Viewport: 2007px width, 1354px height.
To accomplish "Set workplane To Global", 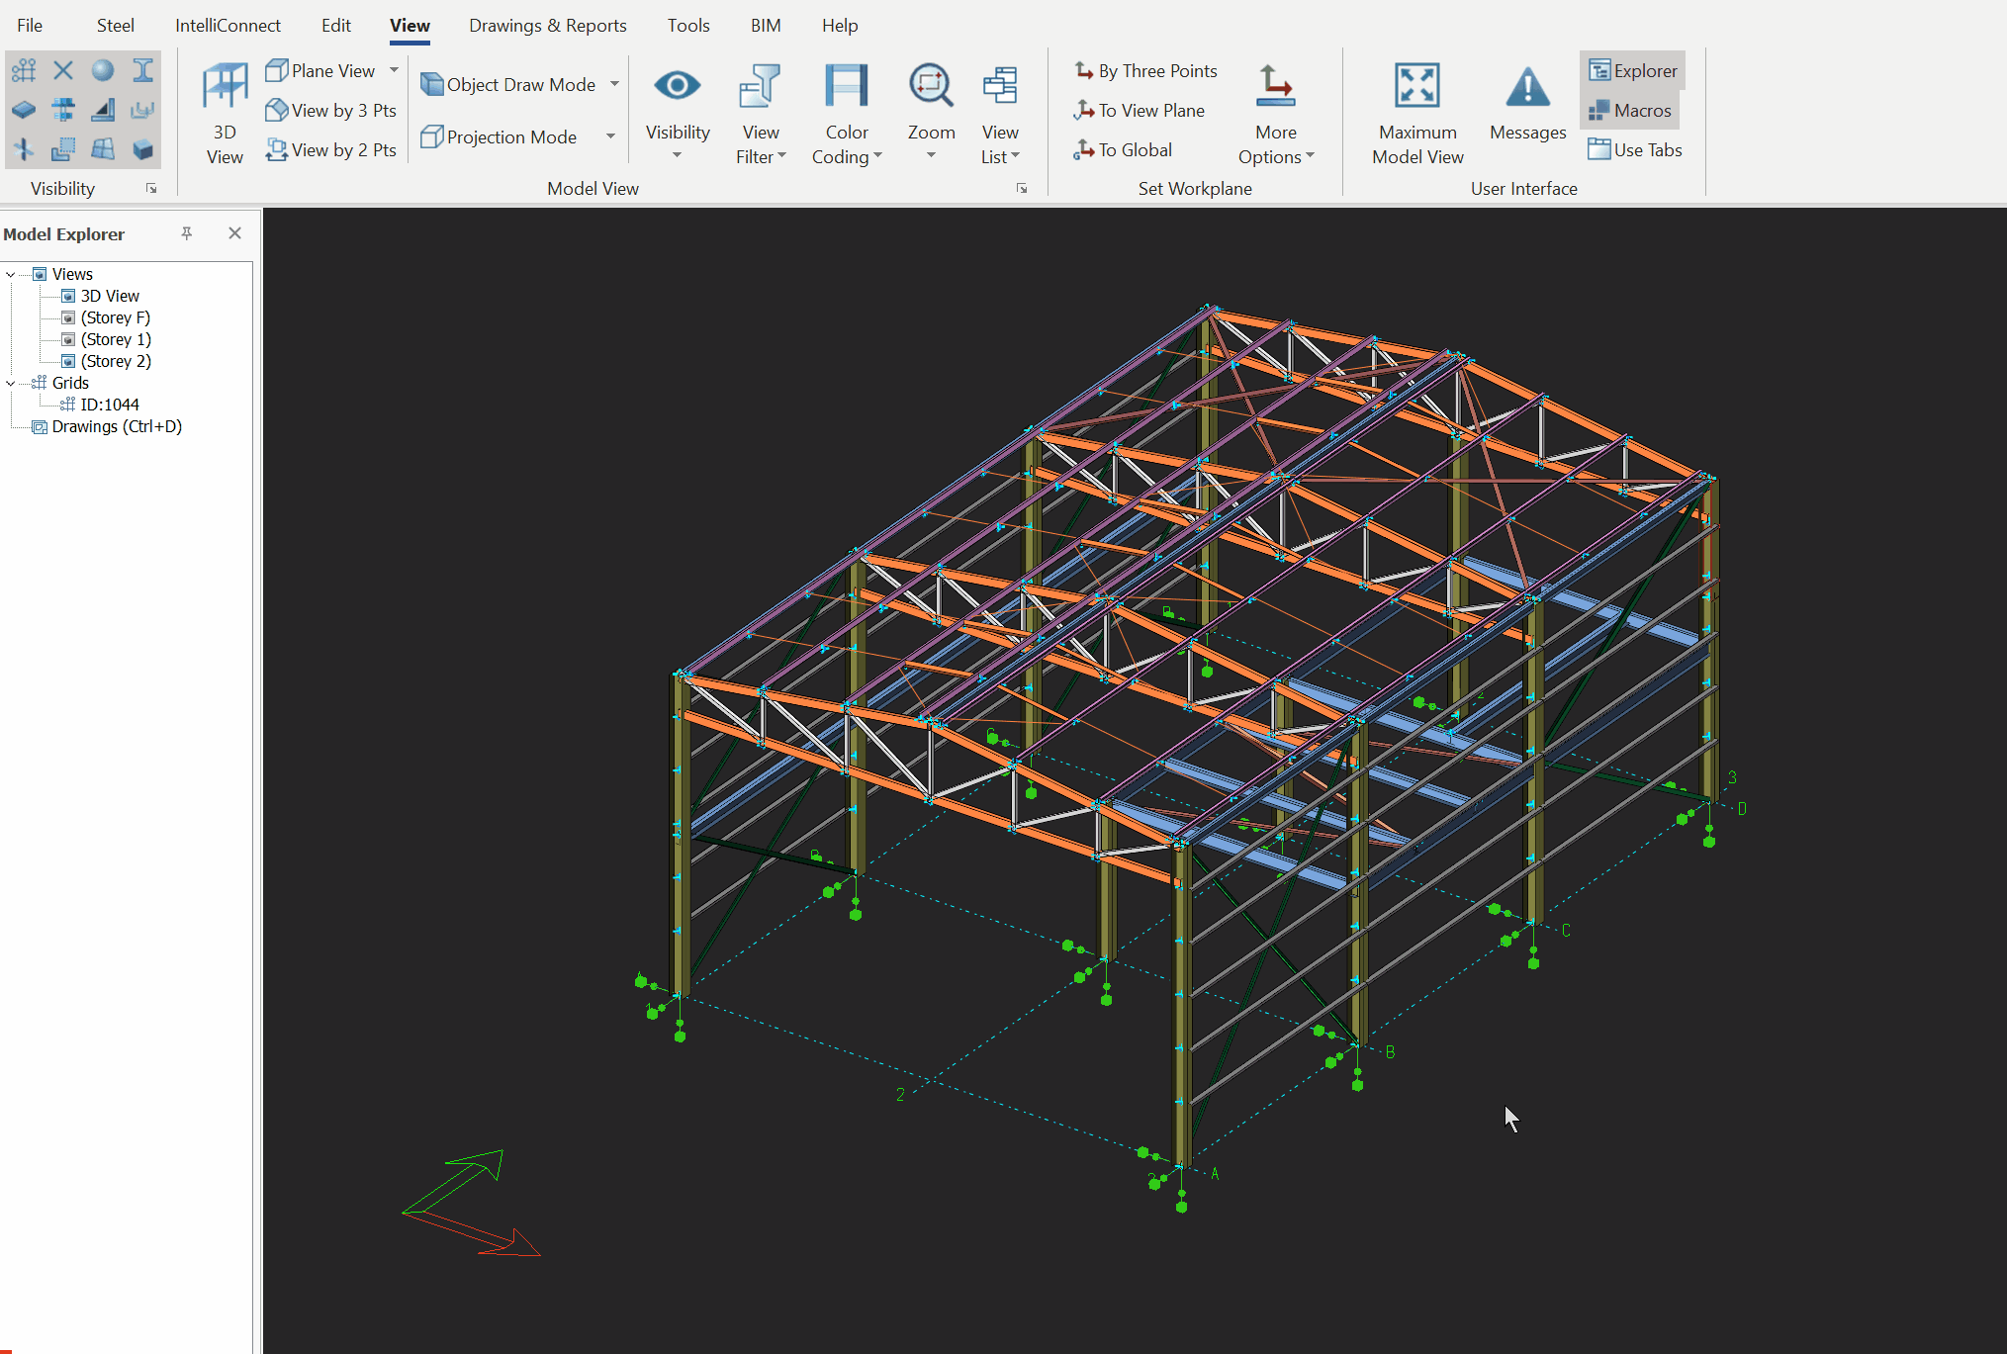I will pos(1124,150).
